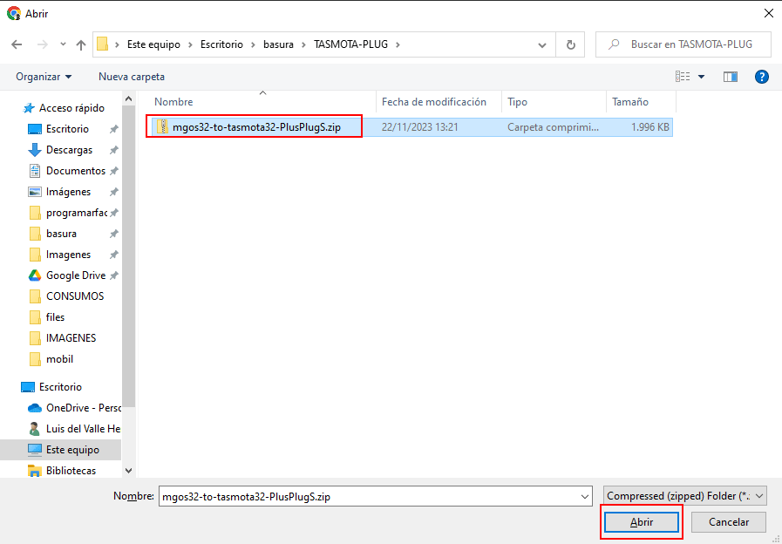Open OneDrive in navigation pane
Image resolution: width=782 pixels, height=544 pixels.
point(82,408)
